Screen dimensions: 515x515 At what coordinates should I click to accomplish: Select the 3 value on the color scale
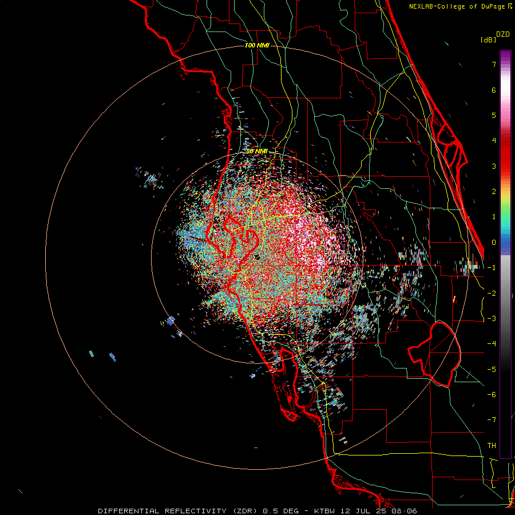[494, 166]
